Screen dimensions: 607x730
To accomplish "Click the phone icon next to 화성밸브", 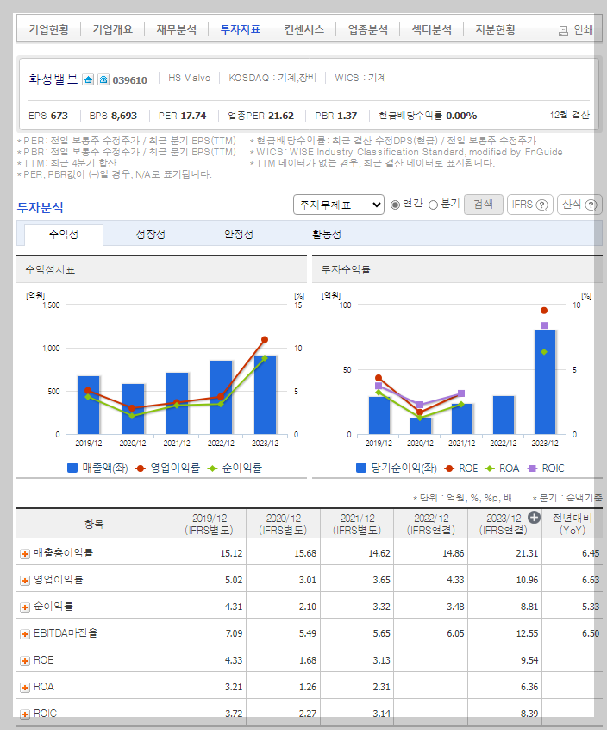I will tap(103, 79).
